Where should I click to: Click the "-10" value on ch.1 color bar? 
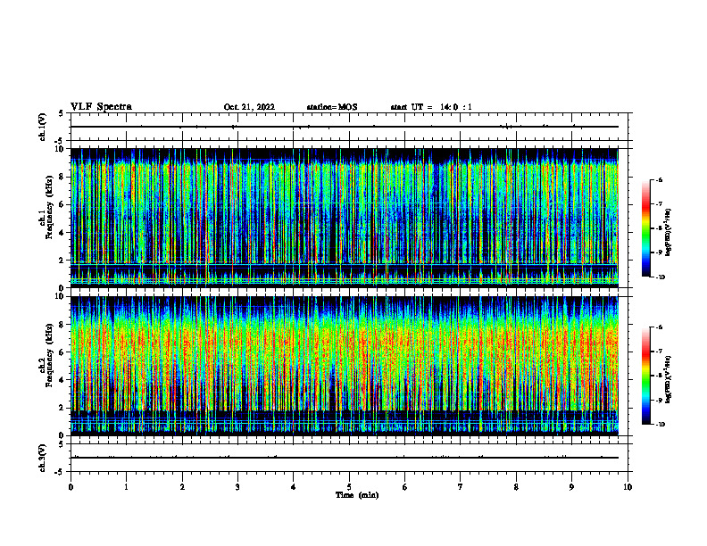(660, 277)
